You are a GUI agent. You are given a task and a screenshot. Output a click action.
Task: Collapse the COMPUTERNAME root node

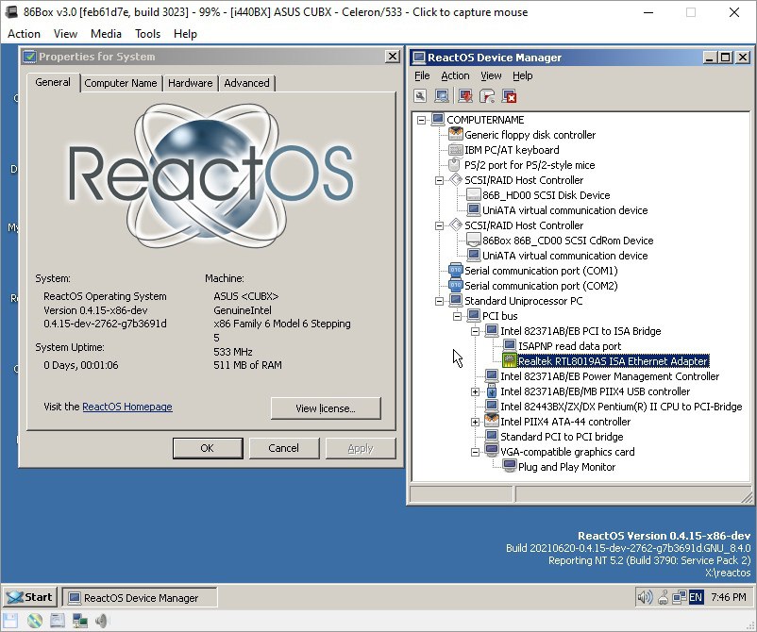tap(422, 120)
